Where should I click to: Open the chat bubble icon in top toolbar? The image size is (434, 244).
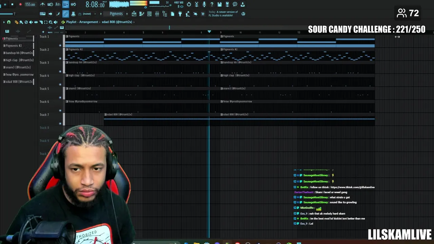pos(235,4)
